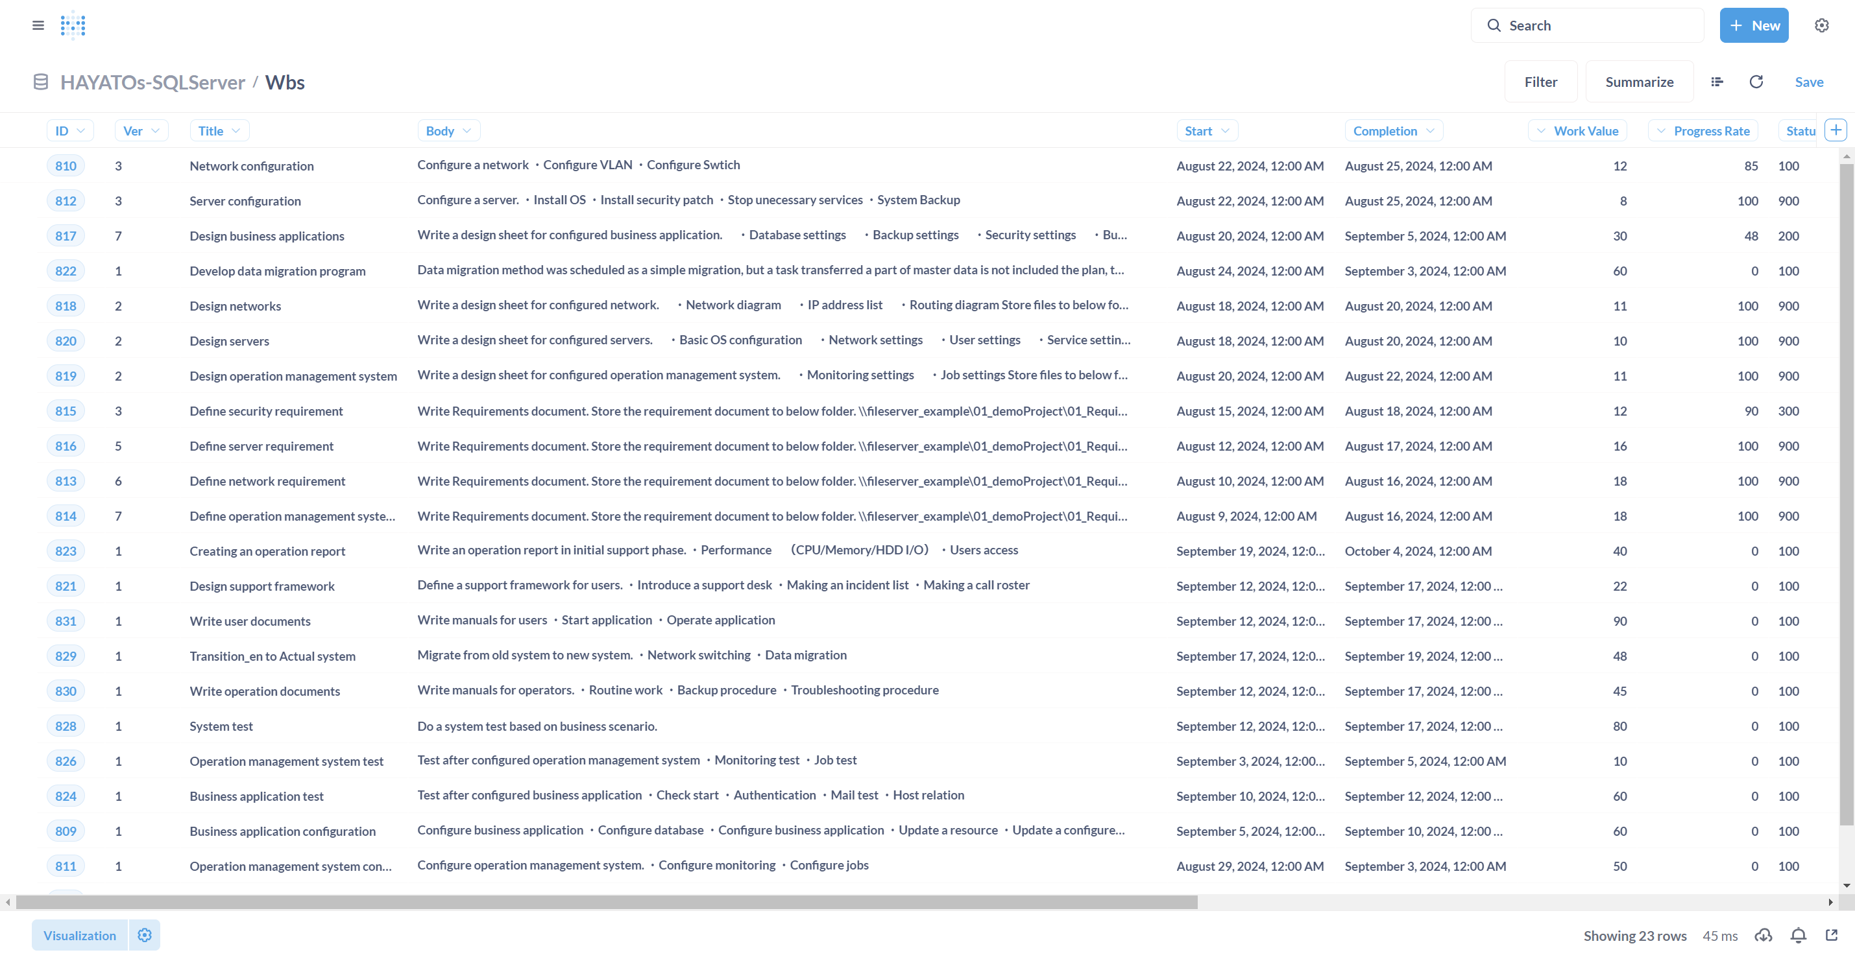
Task: Open the notebook editor list icon
Action: 1717,82
